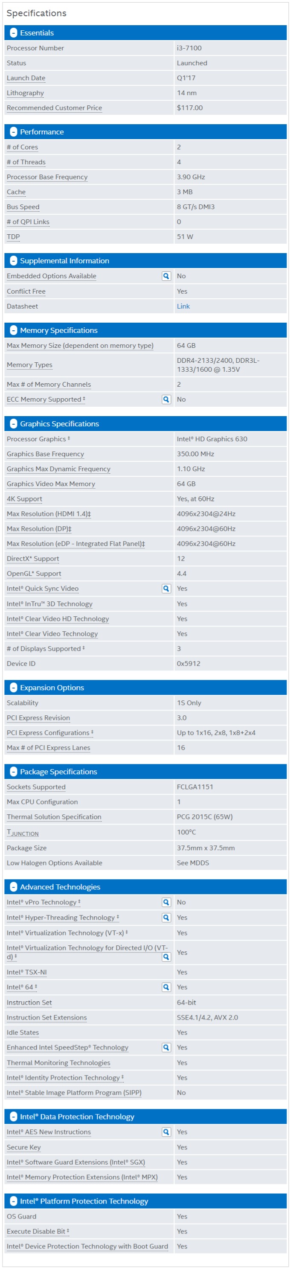Open the Sockets Supported definition
The height and width of the screenshot is (1268, 290).
36,787
